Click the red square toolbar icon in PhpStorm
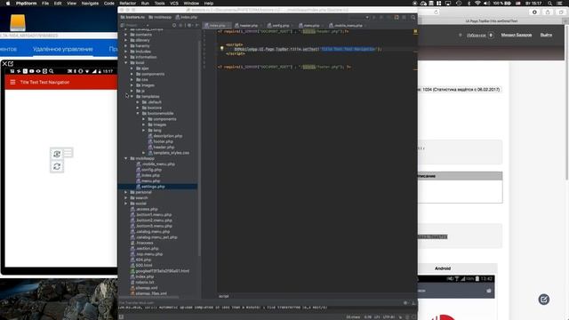 [397, 17]
